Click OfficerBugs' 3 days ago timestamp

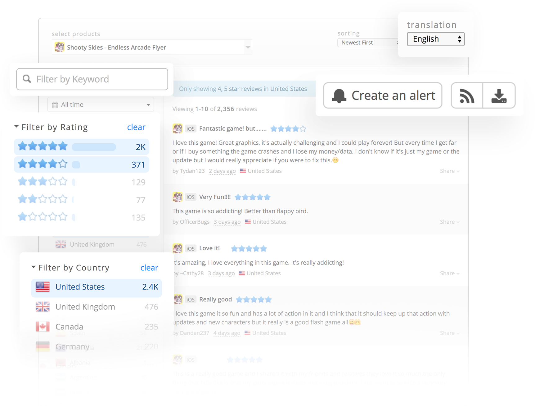point(227,222)
